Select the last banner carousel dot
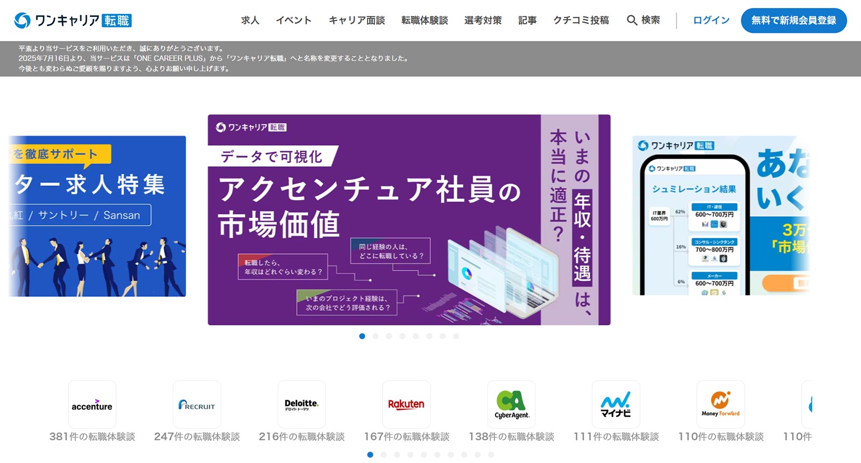 pos(456,336)
